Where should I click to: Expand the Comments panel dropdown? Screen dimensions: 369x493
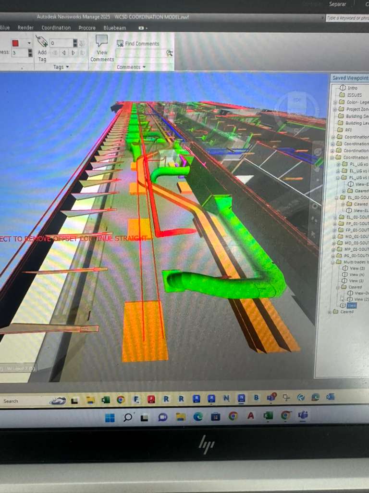131,67
